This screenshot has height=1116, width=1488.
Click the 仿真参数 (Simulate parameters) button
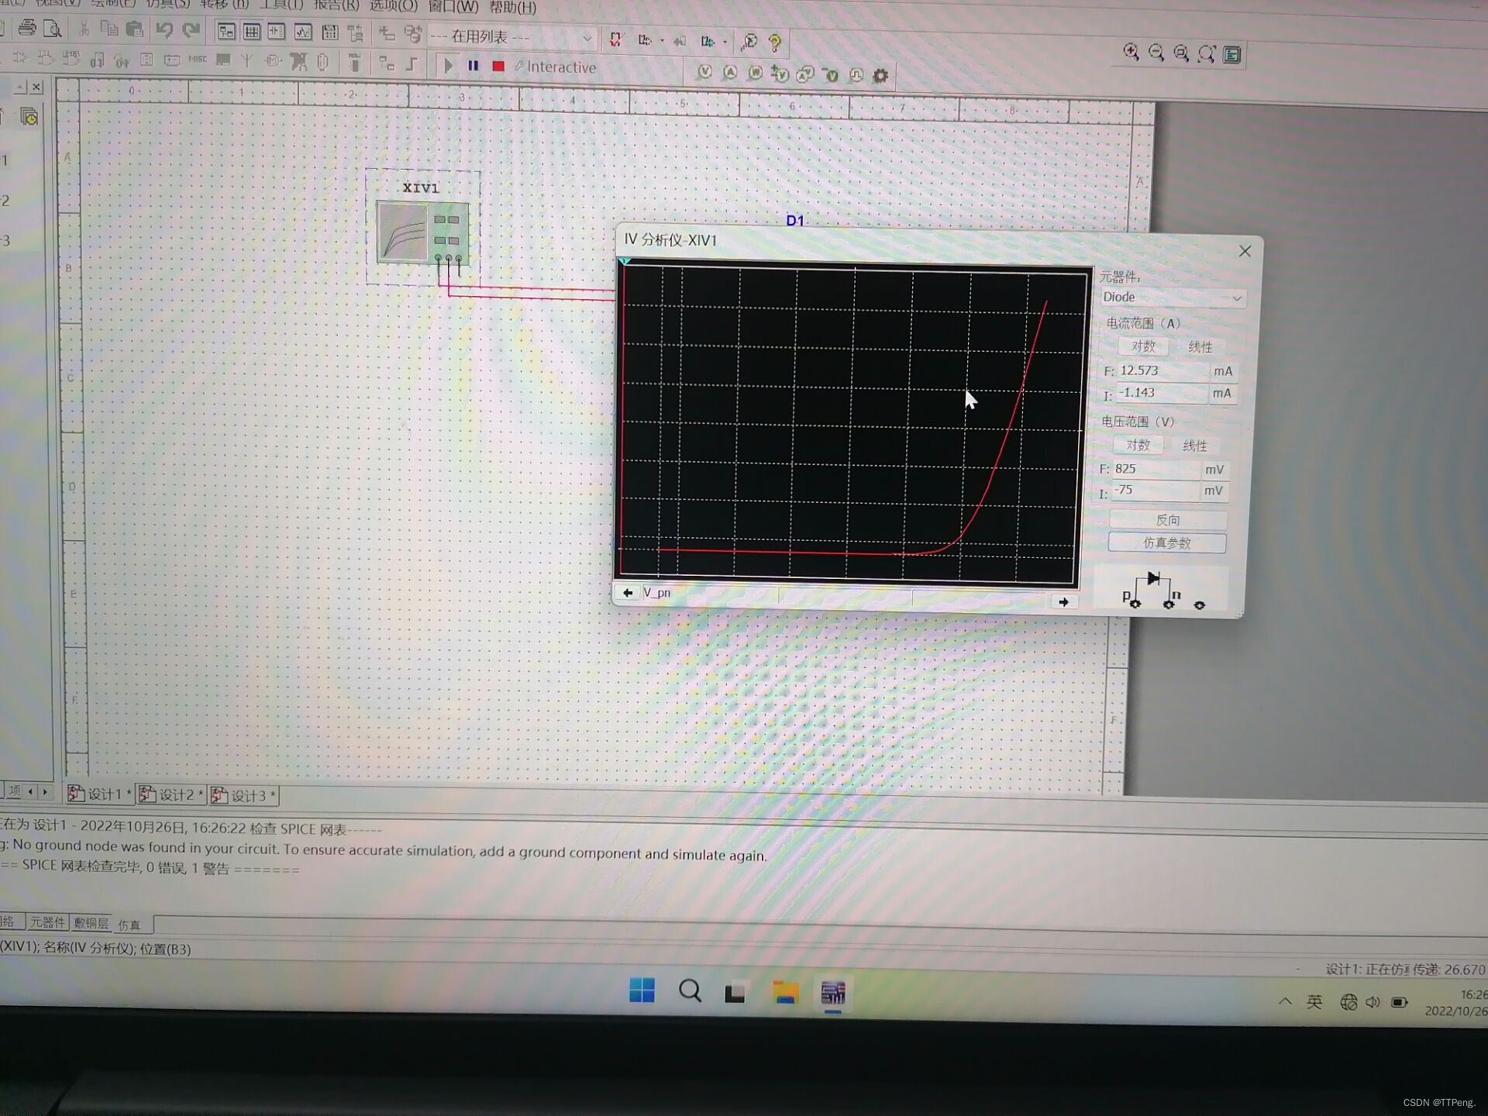point(1167,542)
